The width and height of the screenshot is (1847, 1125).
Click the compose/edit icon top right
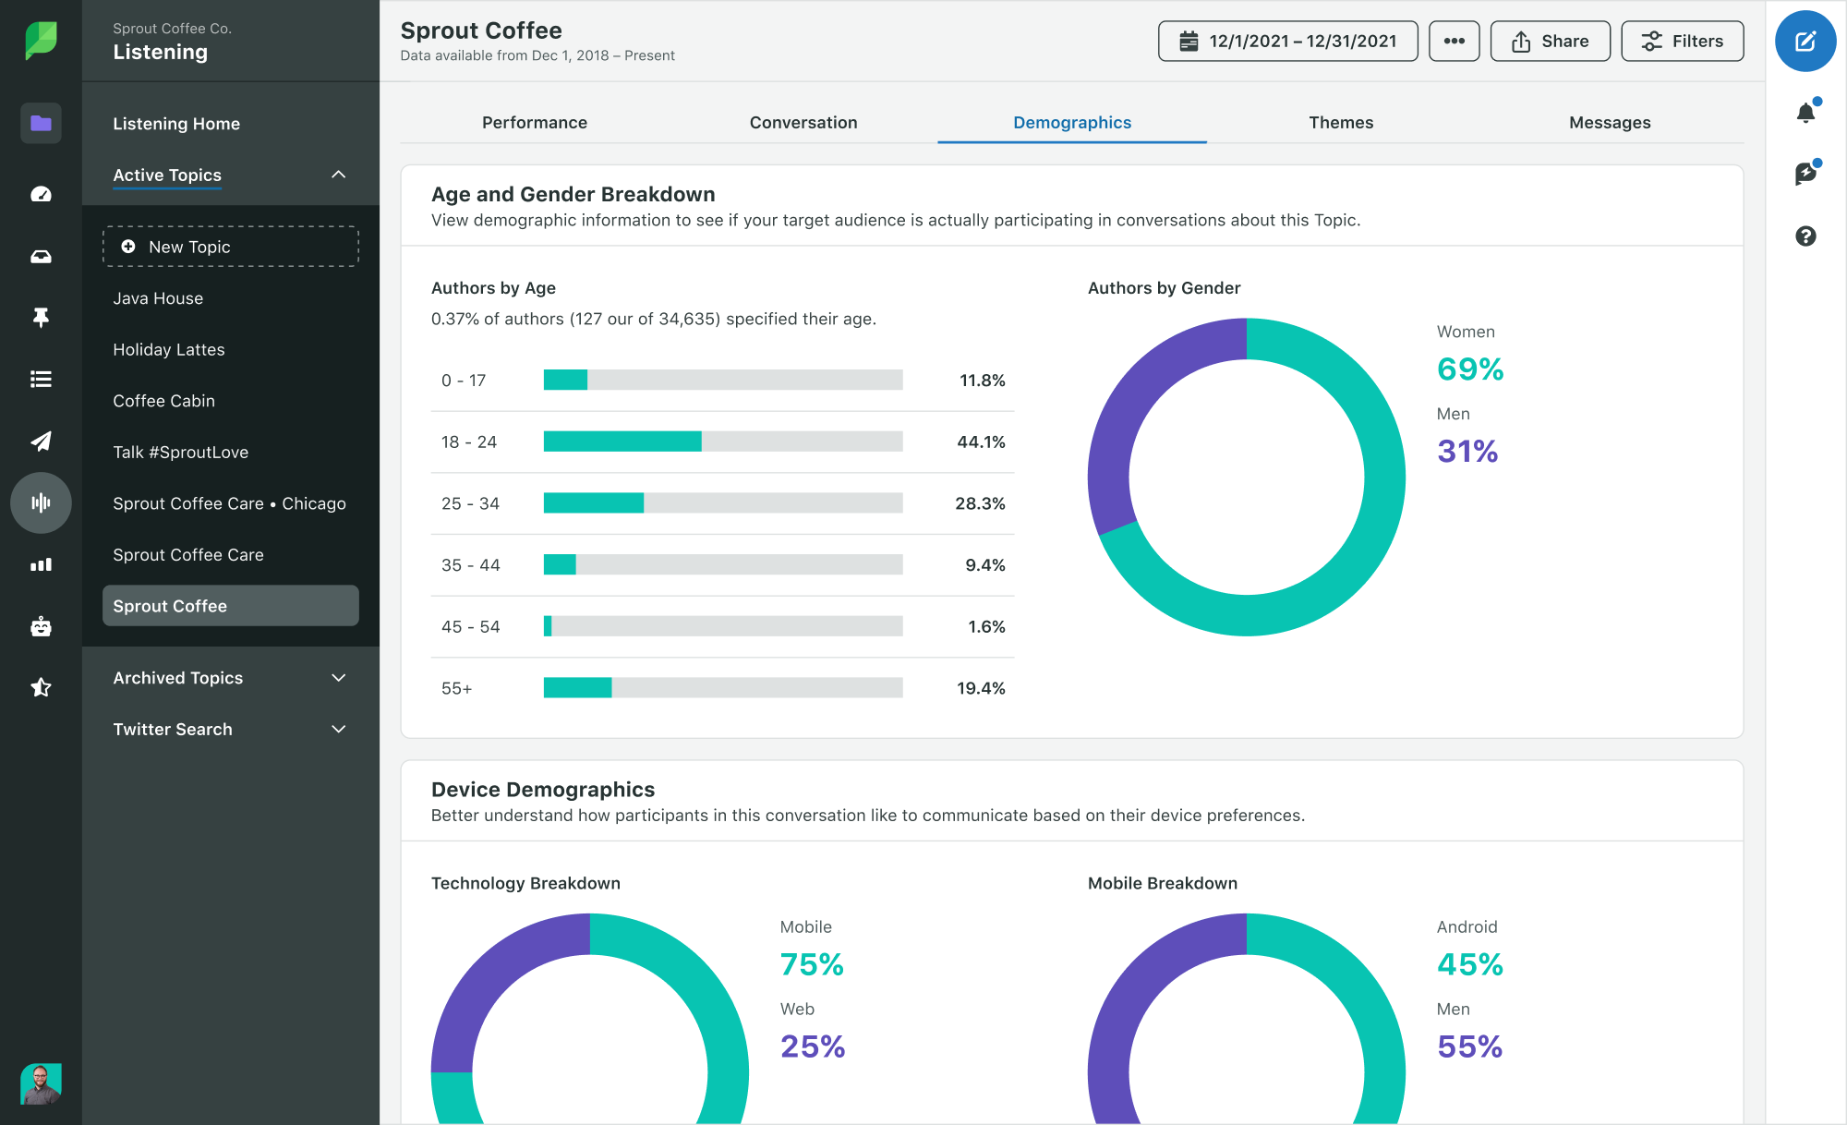tap(1805, 42)
